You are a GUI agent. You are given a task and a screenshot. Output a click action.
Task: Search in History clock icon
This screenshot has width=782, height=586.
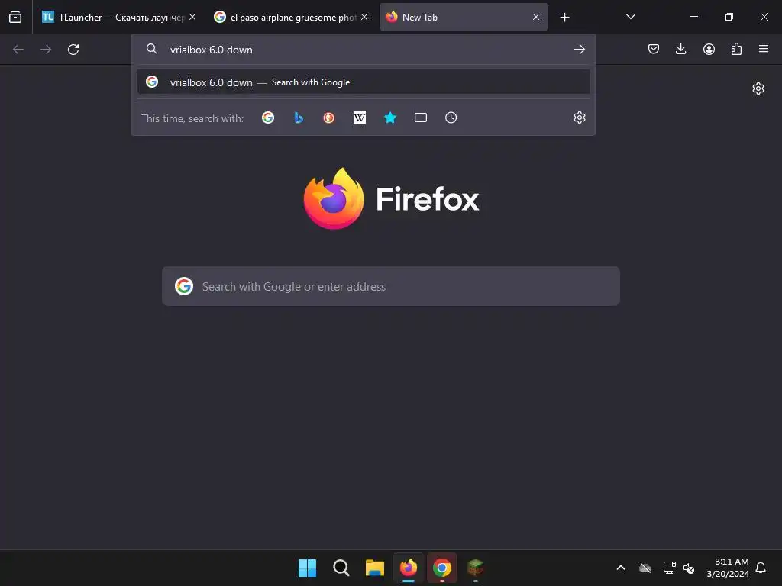tap(451, 118)
